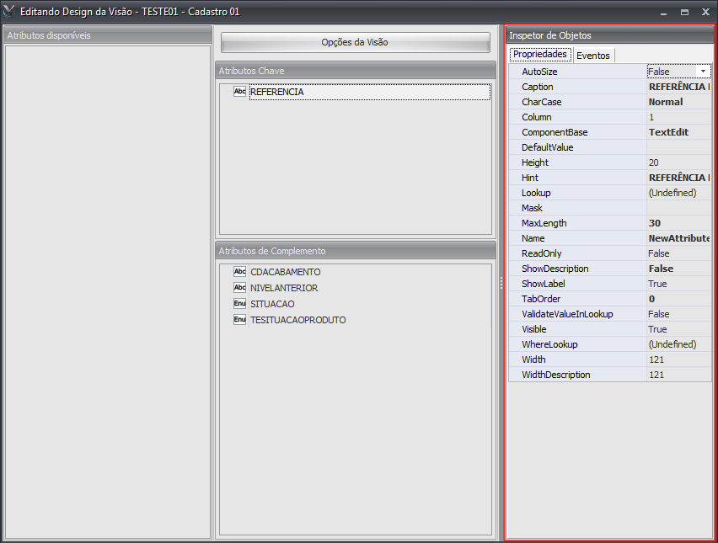Edit the MaxLength value field
This screenshot has height=543, width=718.
678,223
